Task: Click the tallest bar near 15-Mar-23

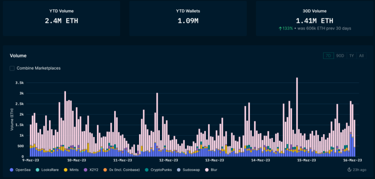Action: click(x=297, y=116)
